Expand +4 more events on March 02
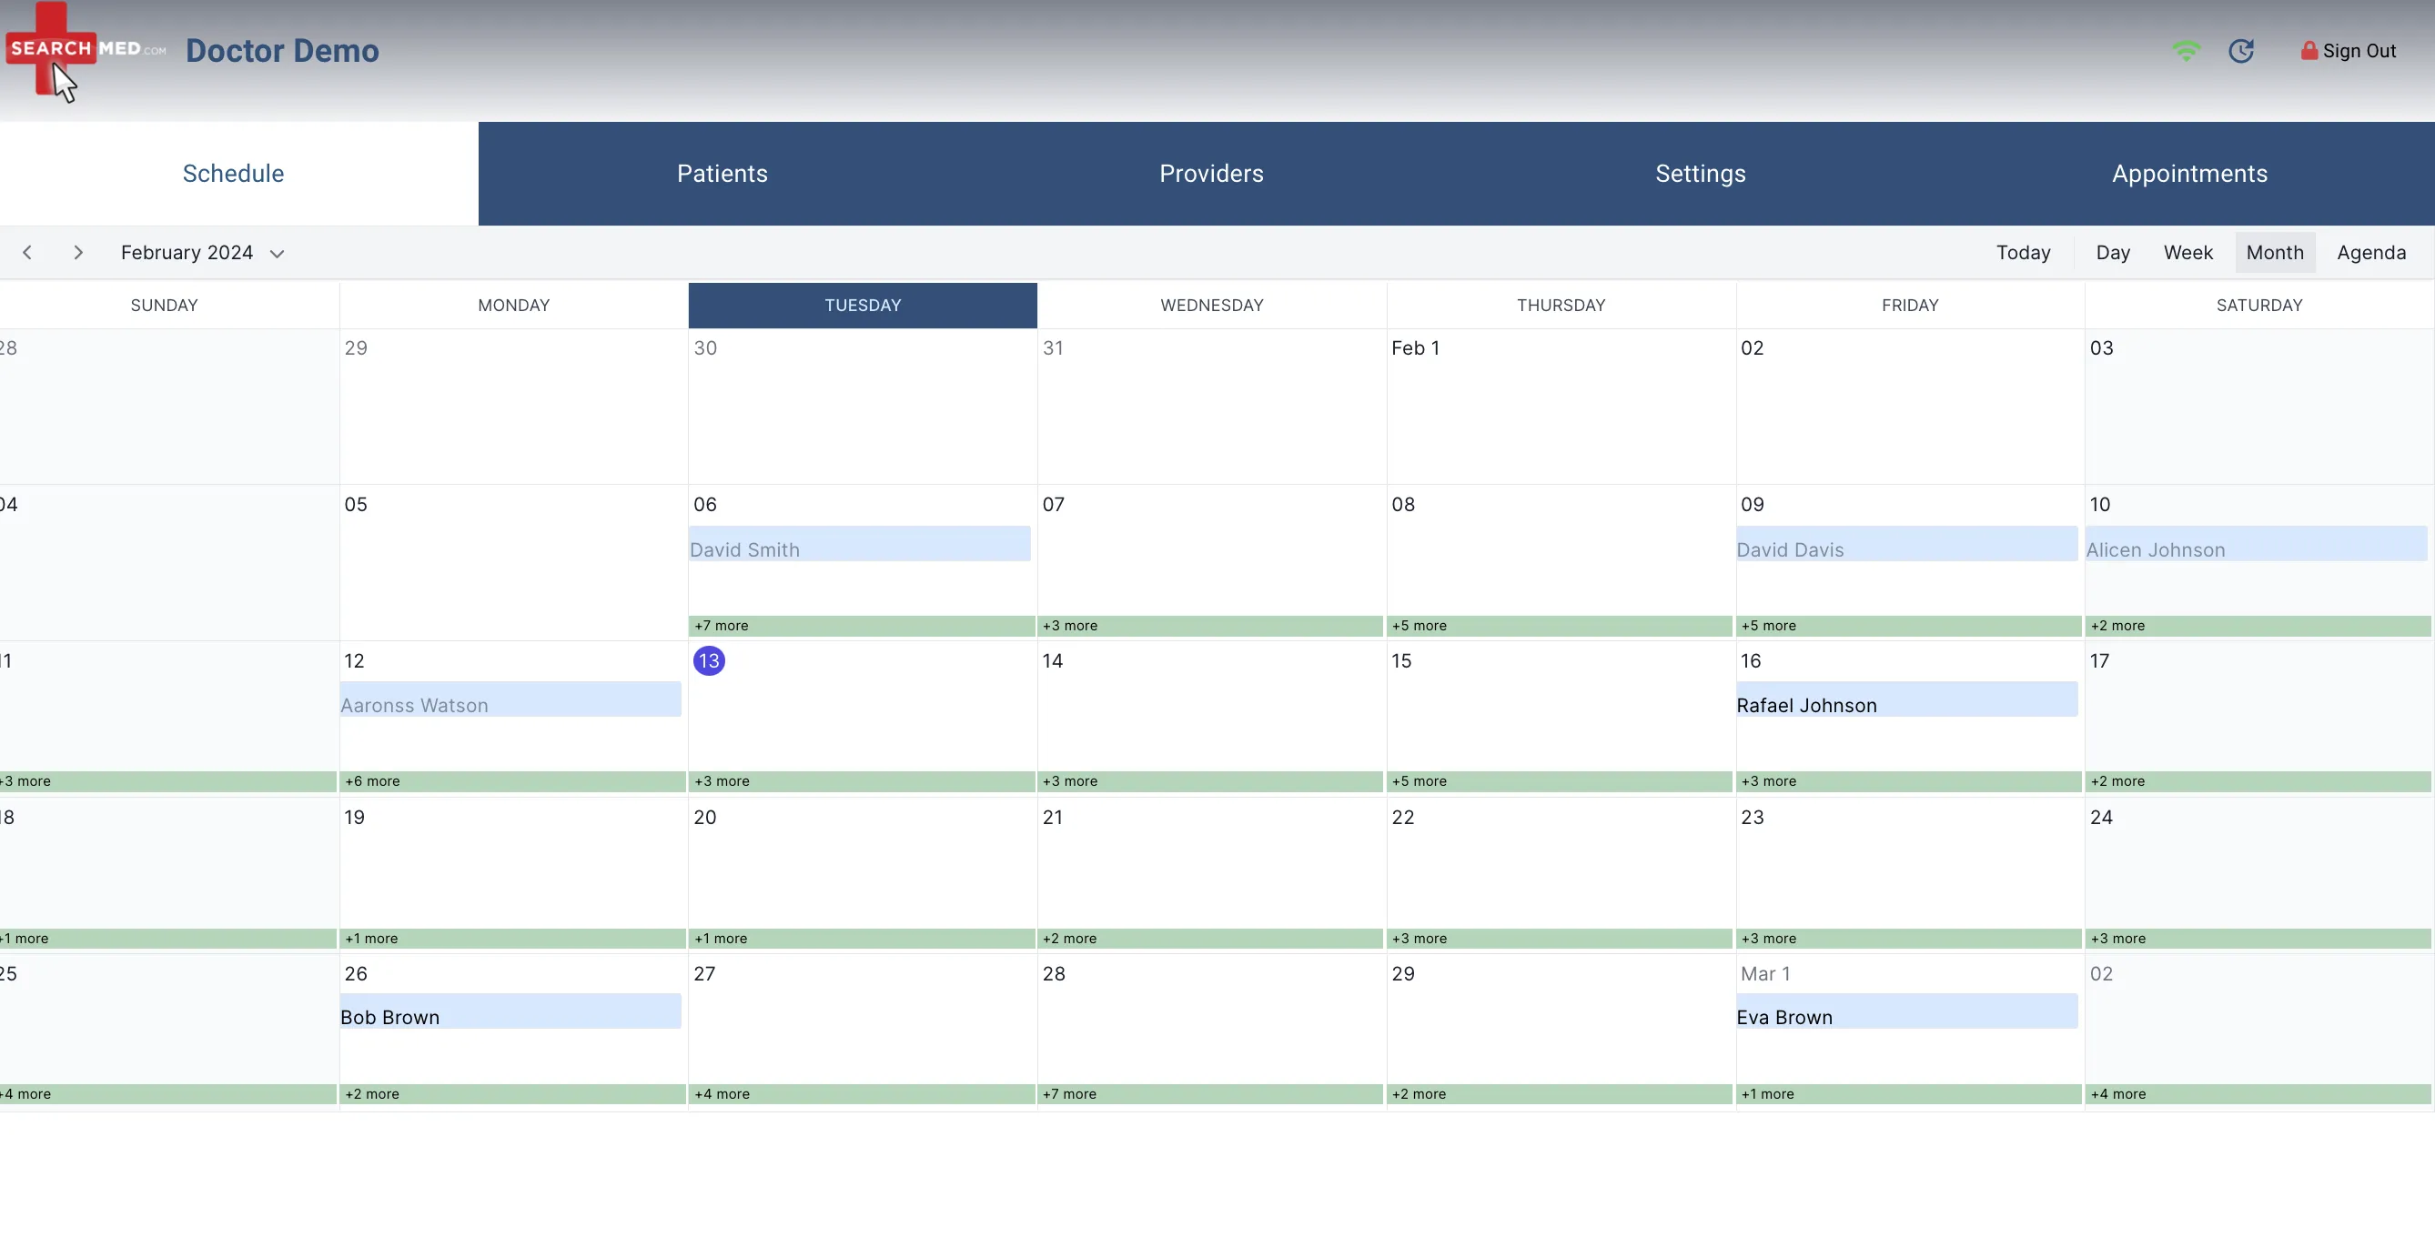Image resolution: width=2435 pixels, height=1257 pixels. [x=2258, y=1094]
